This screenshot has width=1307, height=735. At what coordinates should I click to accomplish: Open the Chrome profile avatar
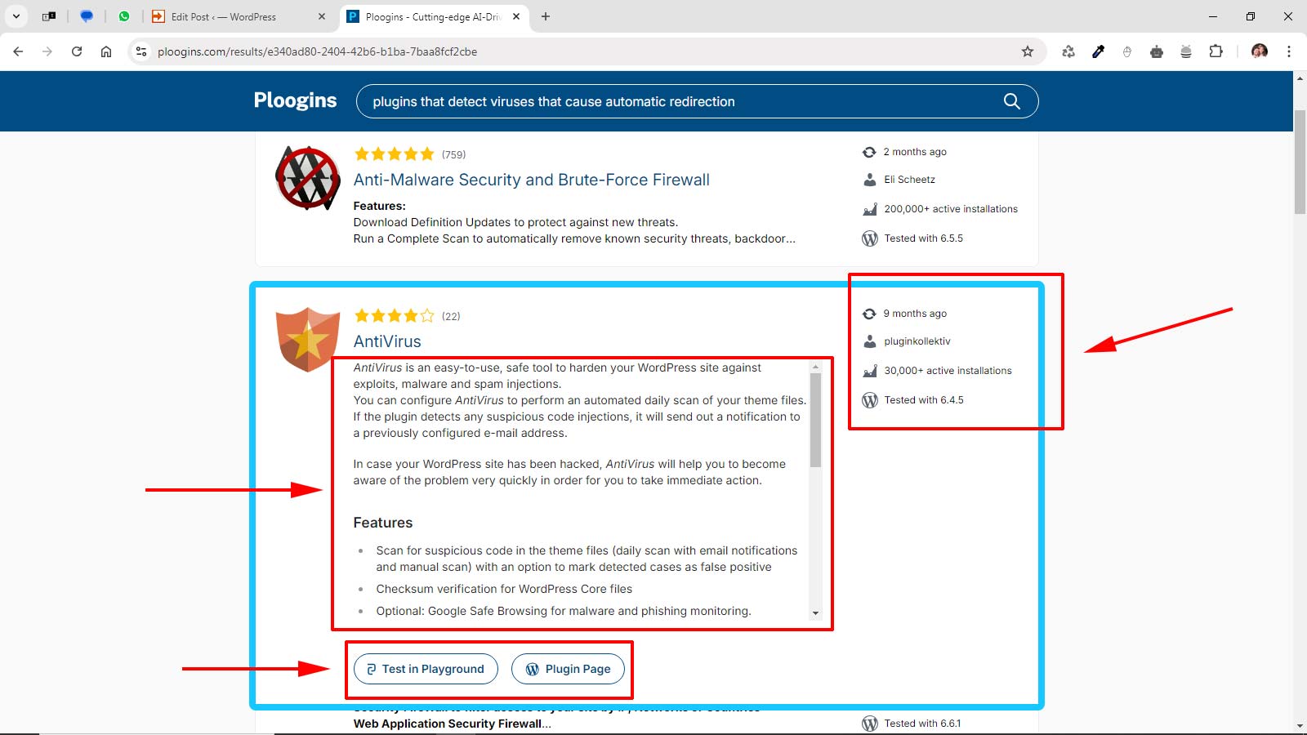tap(1260, 51)
